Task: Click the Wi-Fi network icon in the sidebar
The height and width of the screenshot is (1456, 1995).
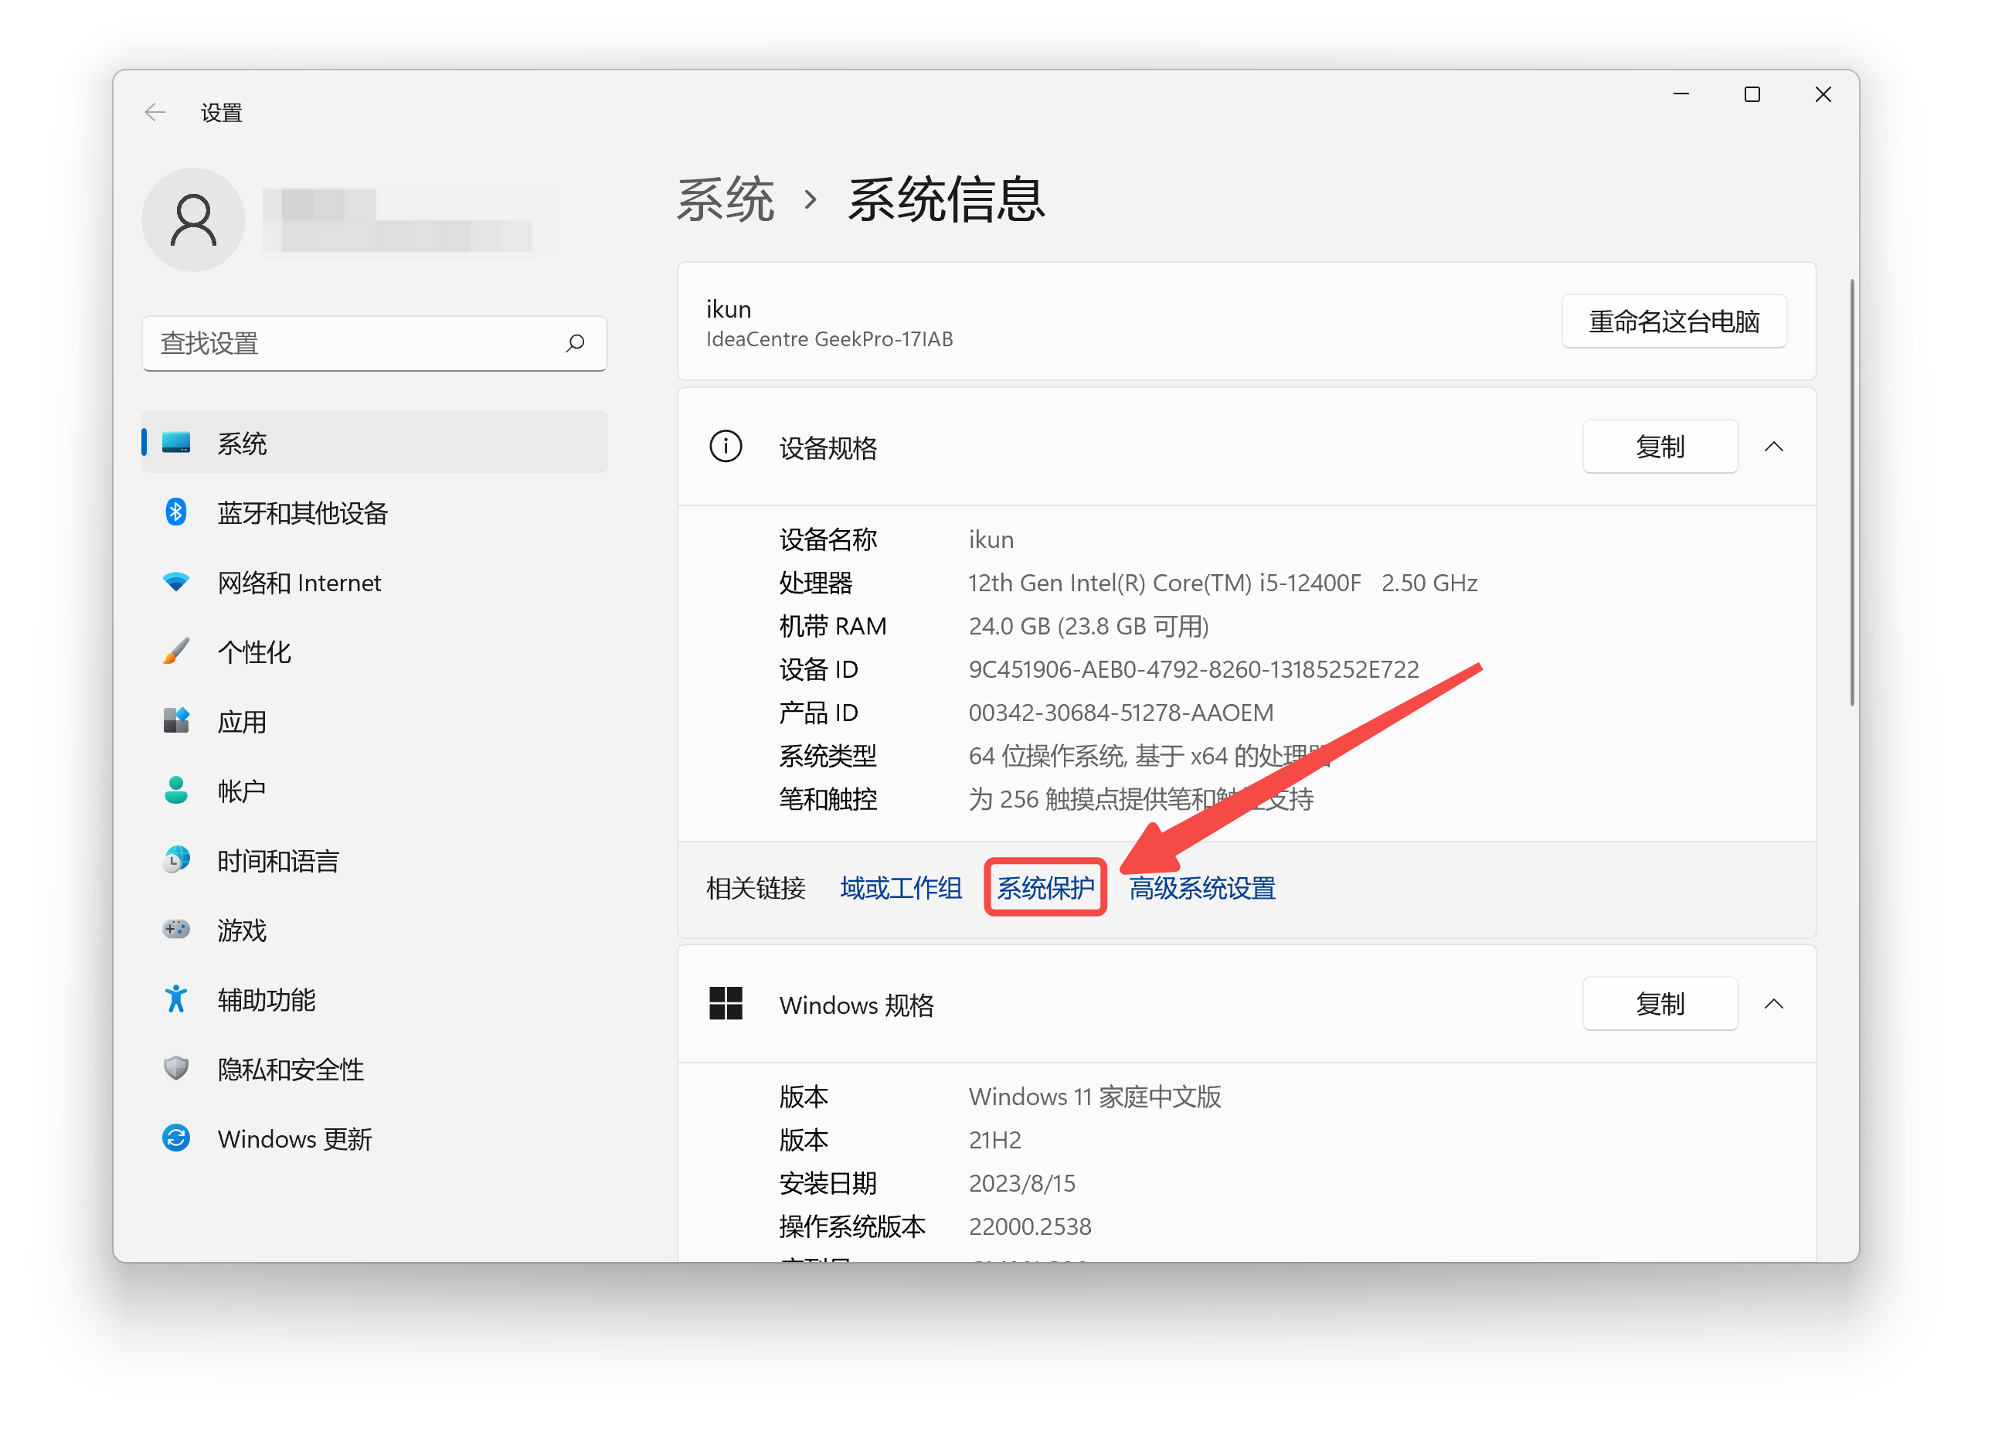Action: [176, 582]
